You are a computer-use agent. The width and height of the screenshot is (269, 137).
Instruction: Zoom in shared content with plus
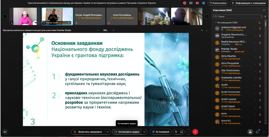pos(113,30)
